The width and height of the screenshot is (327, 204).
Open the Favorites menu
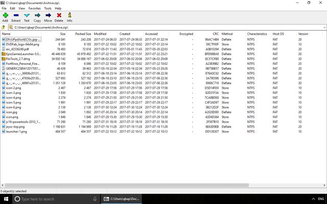point(34,9)
